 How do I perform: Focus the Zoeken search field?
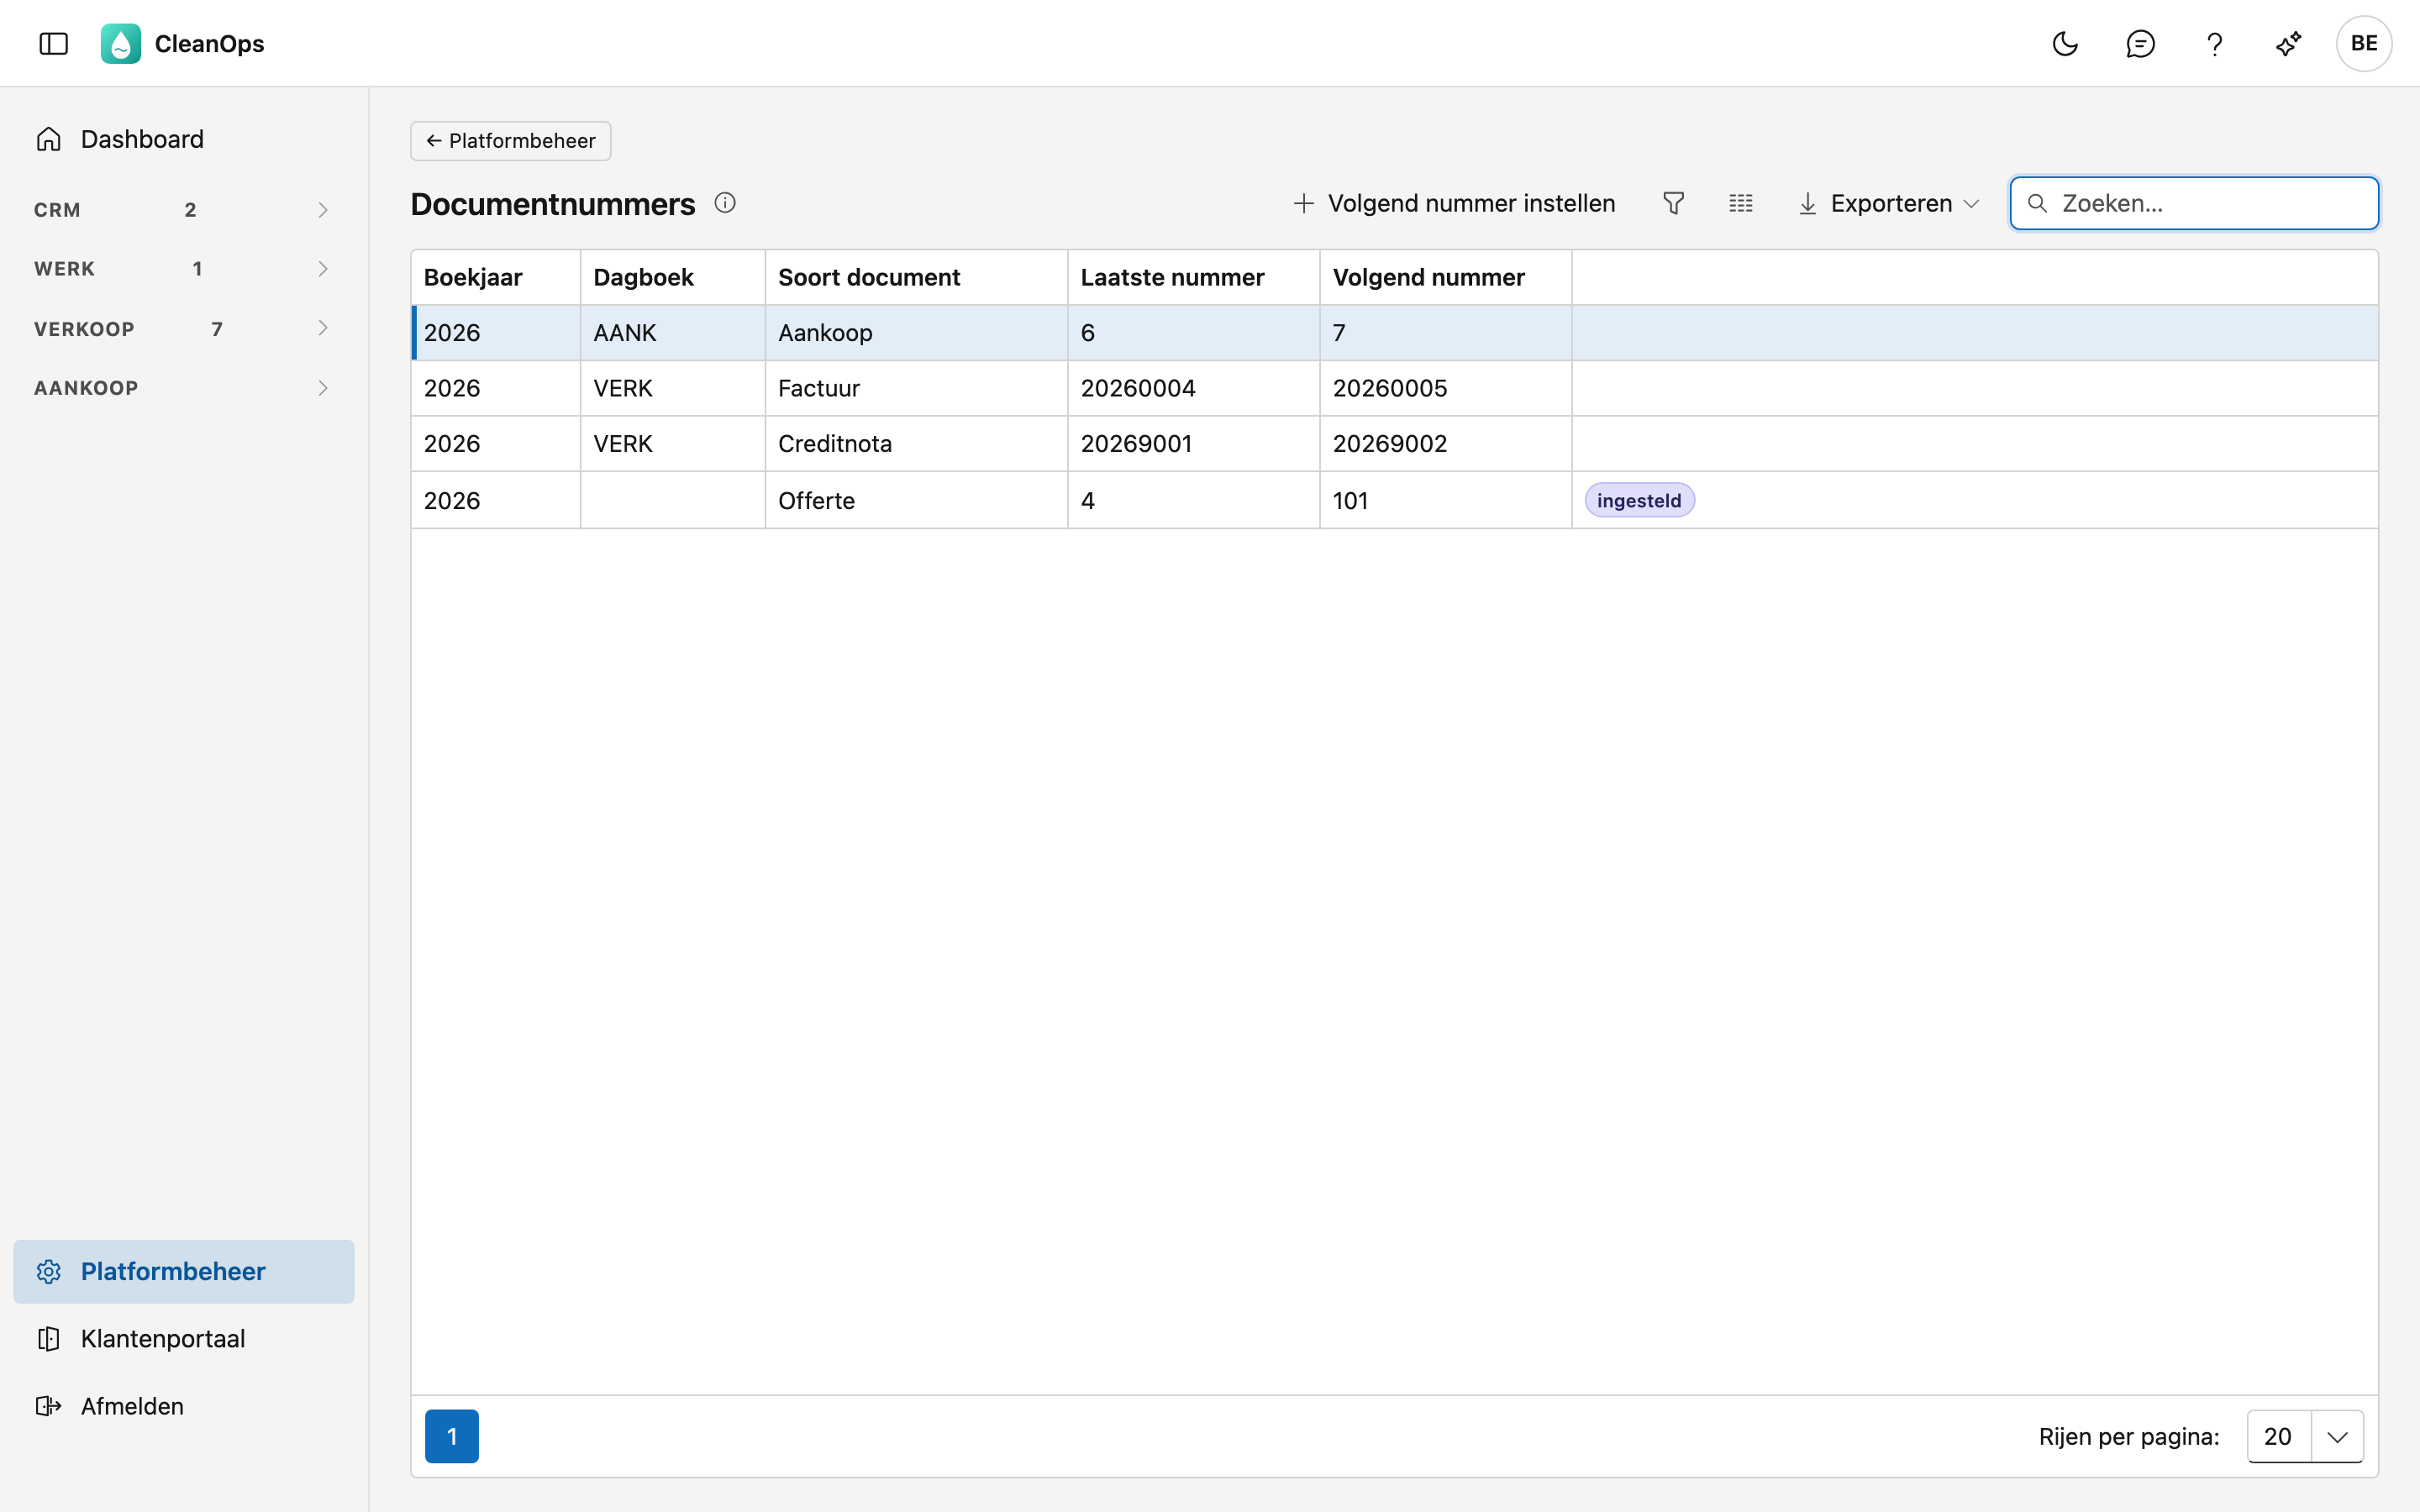pyautogui.click(x=2194, y=203)
